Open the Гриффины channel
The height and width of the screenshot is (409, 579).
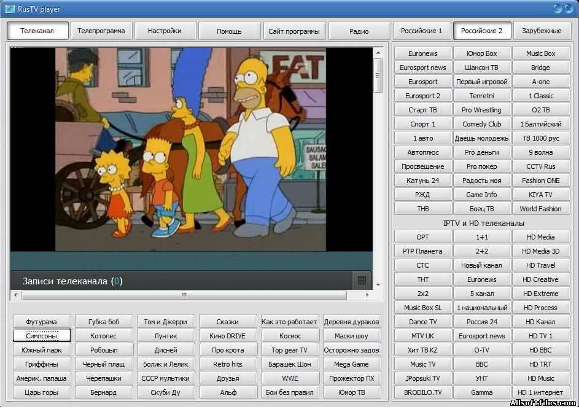[x=42, y=364]
